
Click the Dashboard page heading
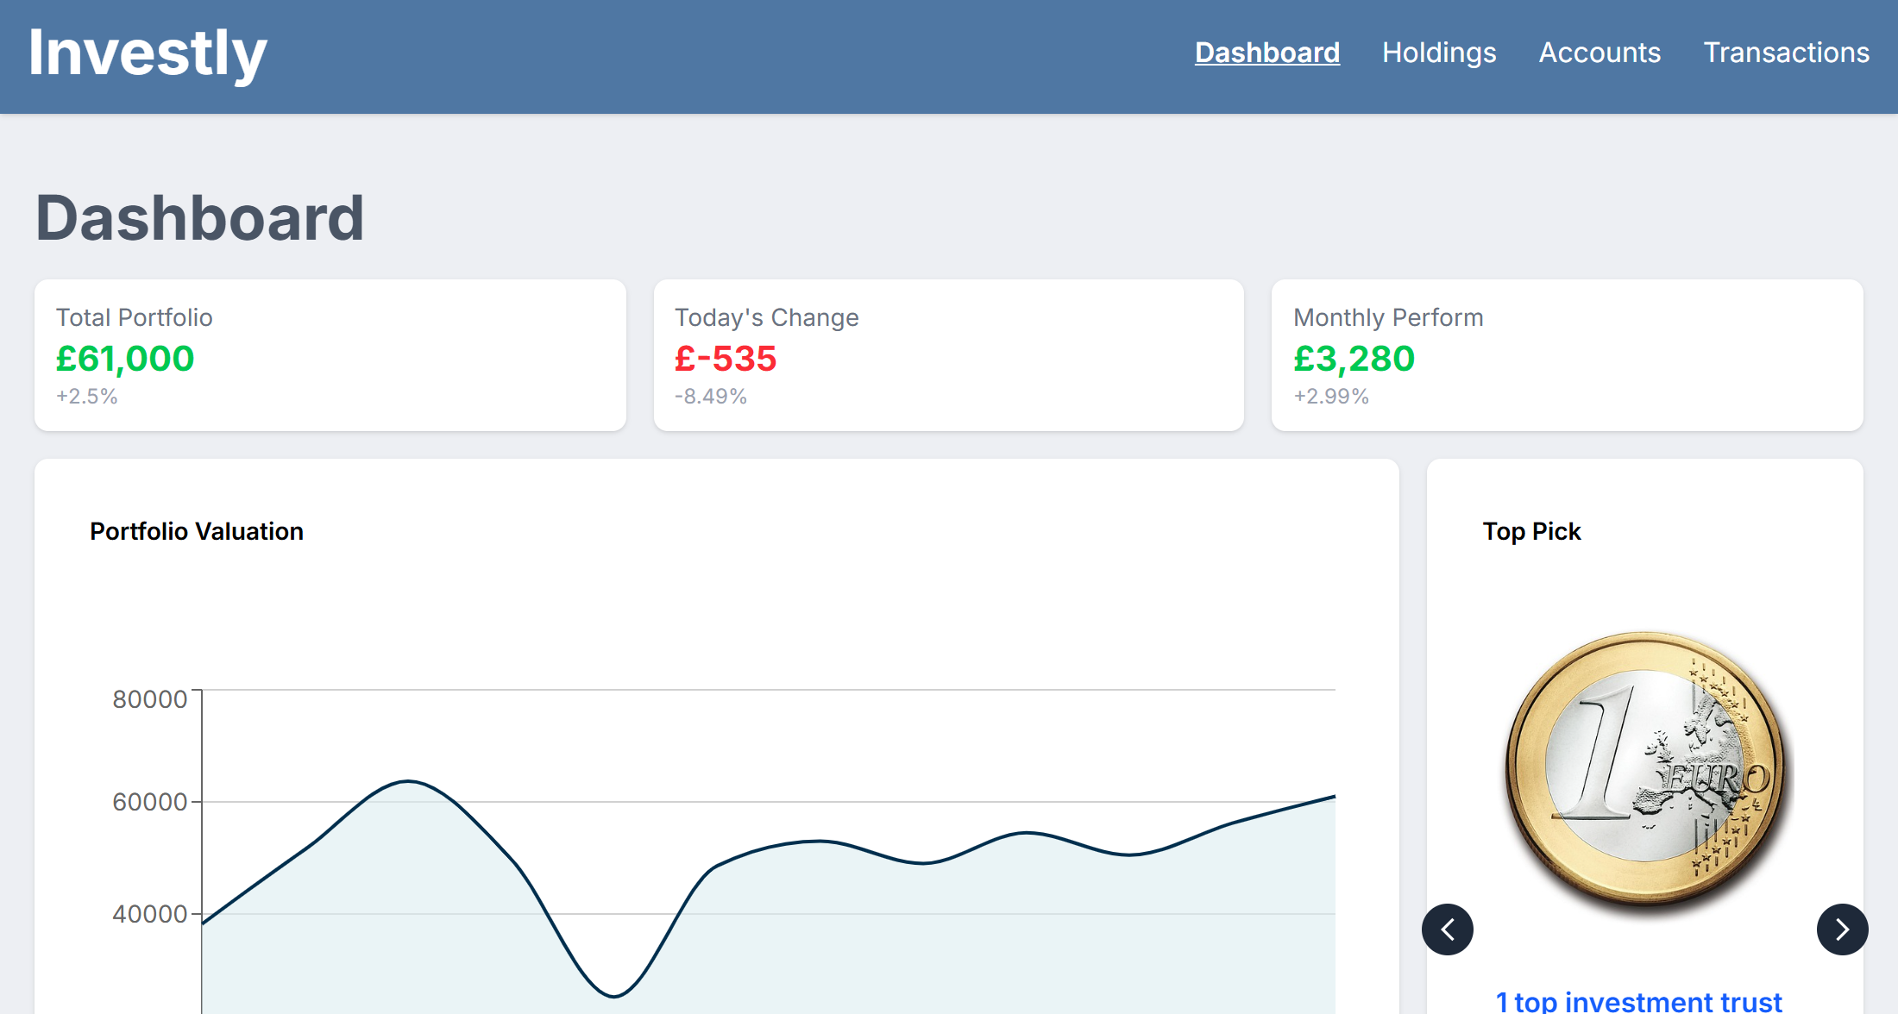199,218
